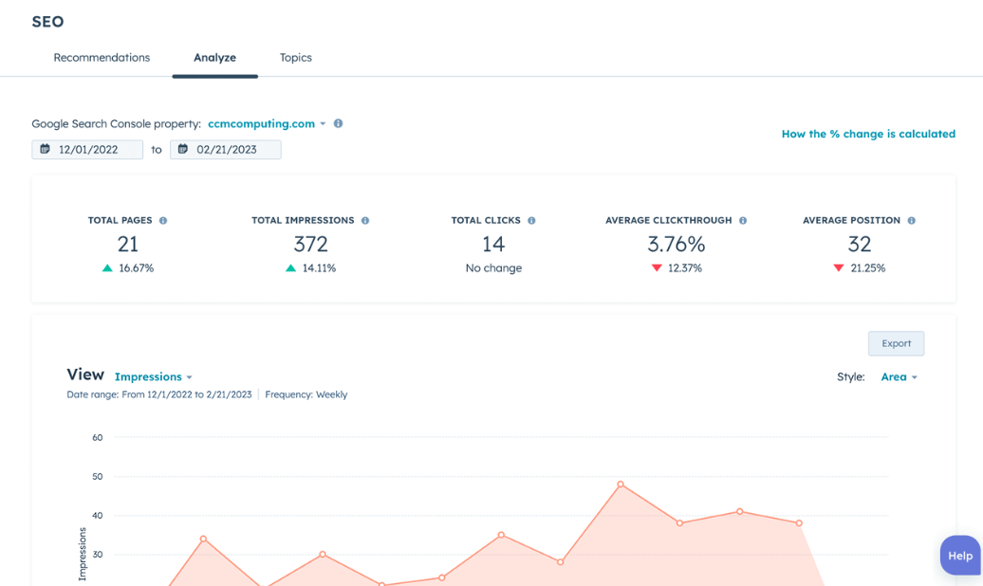
Task: Click calendar icon in end date field
Action: [x=183, y=149]
